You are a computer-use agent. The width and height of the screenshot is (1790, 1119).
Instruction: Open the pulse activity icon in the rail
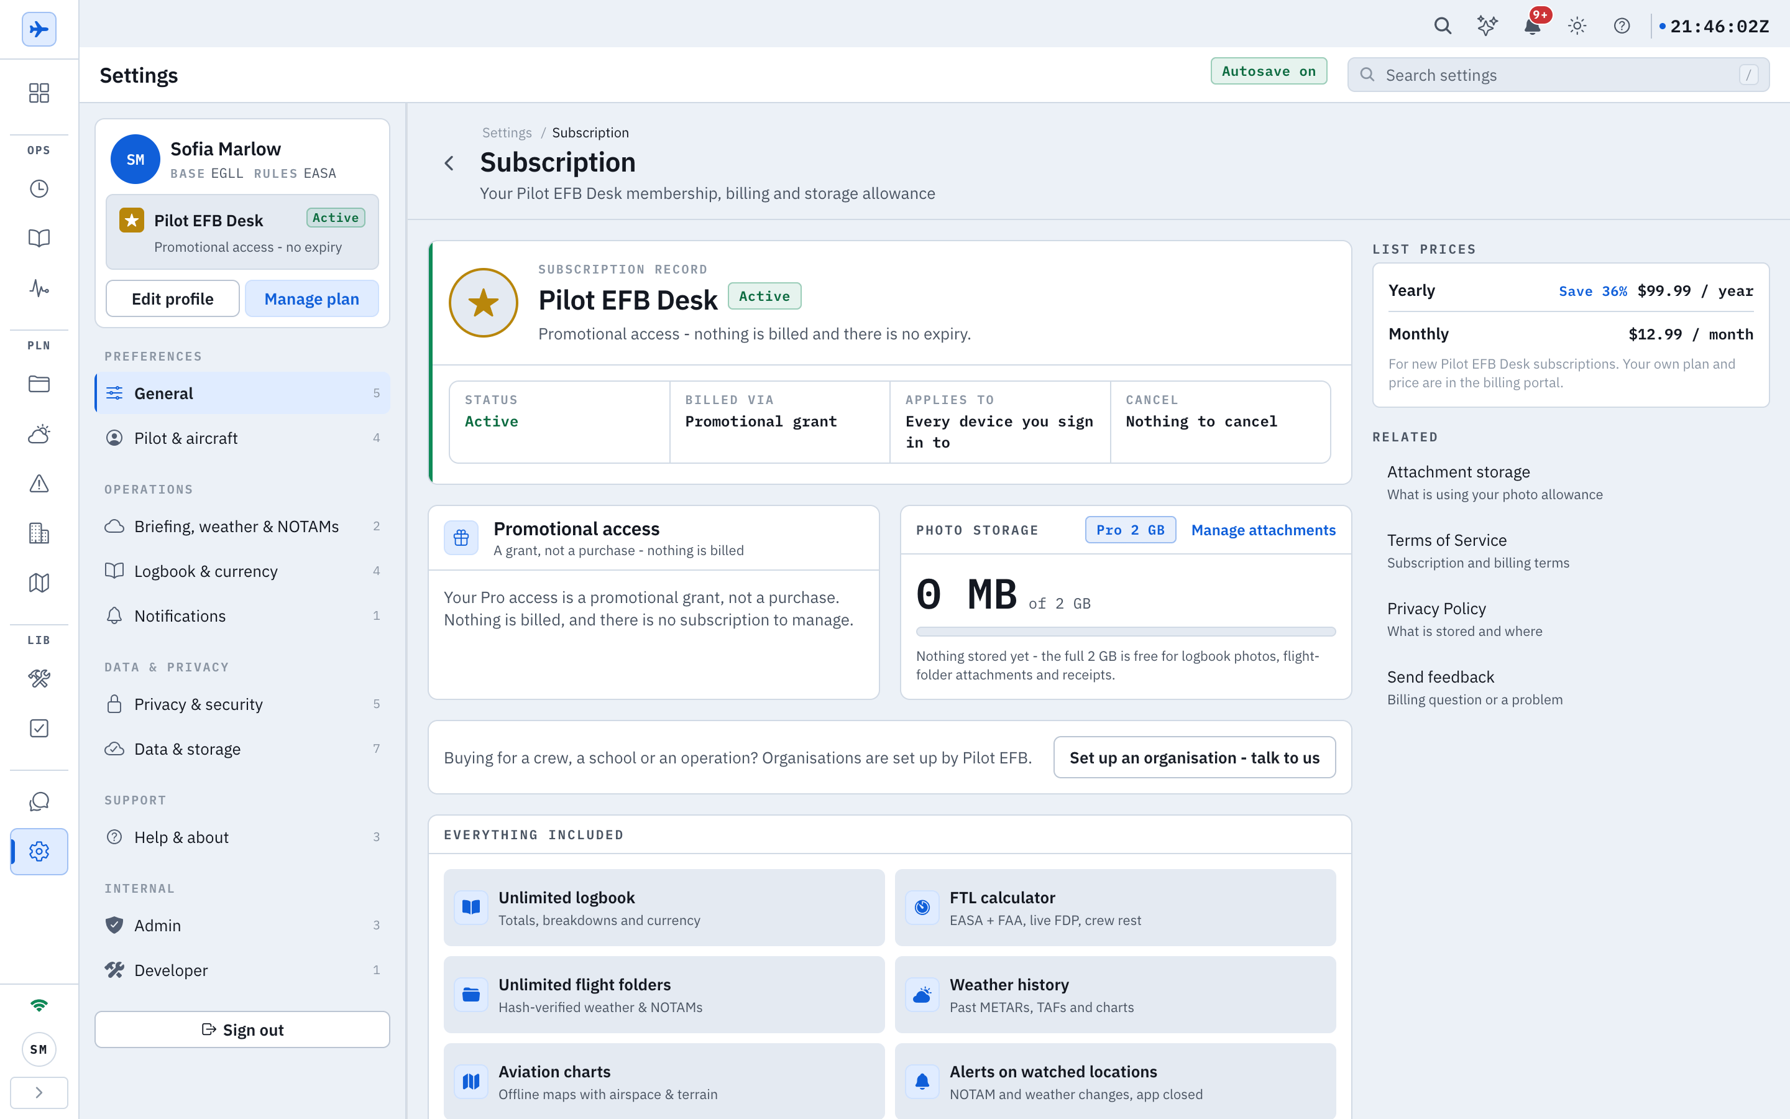tap(39, 288)
